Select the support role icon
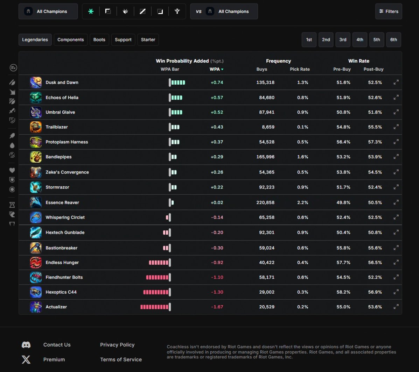419x372 pixels. 177,11
